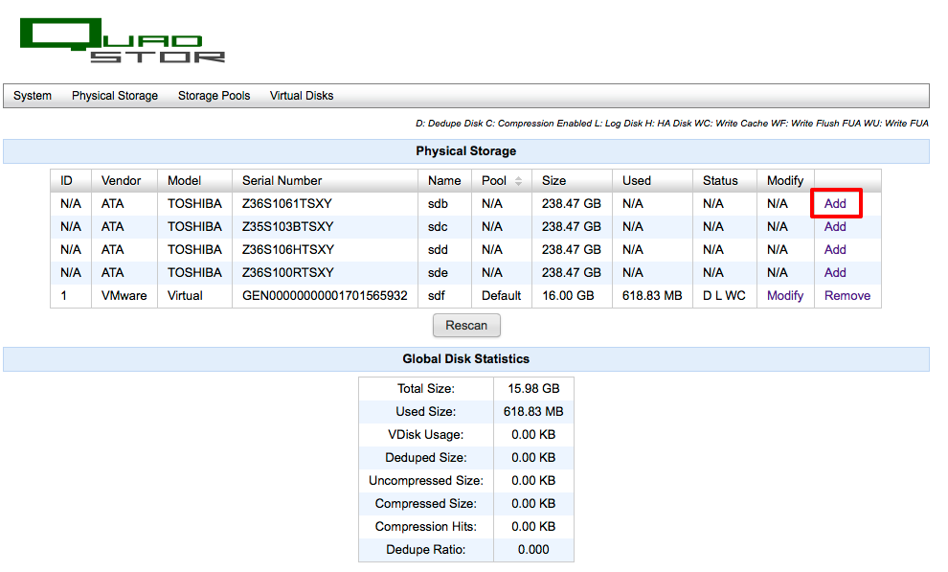Click the 0.000 dedupe ratio value
The height and width of the screenshot is (572, 948).
(x=533, y=550)
